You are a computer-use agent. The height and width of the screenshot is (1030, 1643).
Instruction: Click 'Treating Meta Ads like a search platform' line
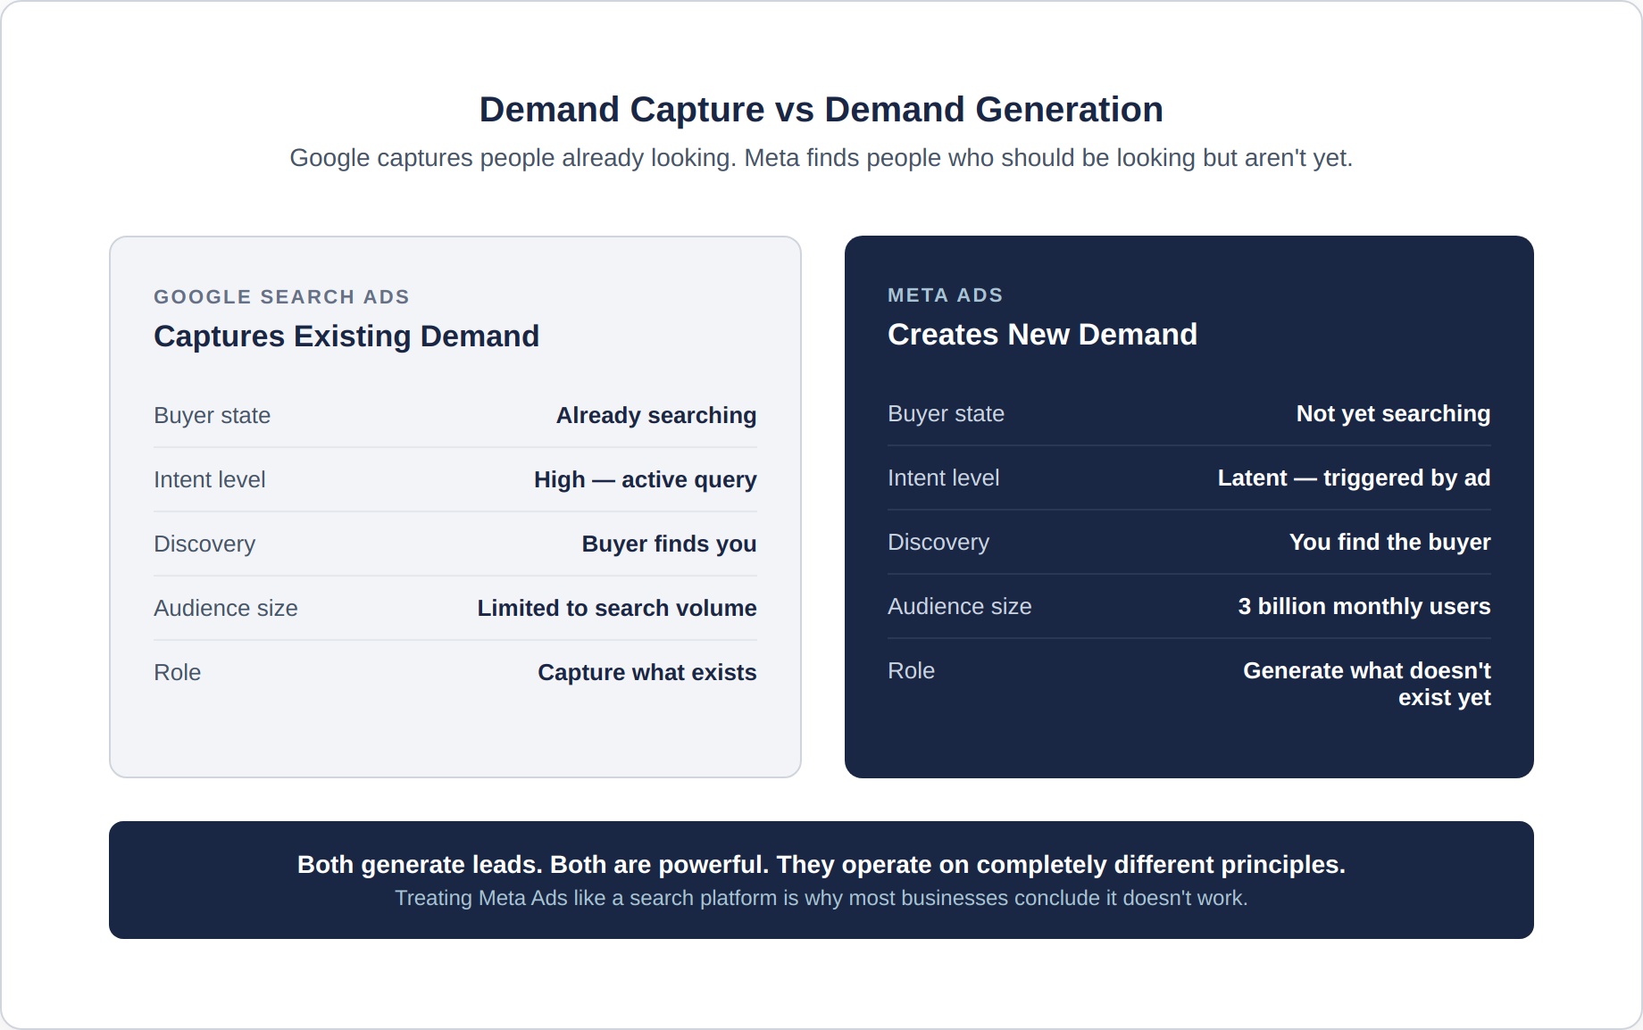pos(821,898)
